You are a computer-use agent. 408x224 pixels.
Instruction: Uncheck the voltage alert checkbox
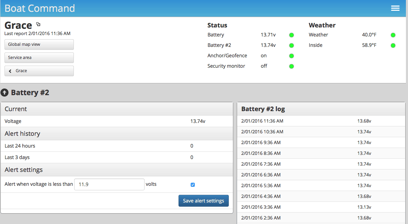(x=193, y=184)
